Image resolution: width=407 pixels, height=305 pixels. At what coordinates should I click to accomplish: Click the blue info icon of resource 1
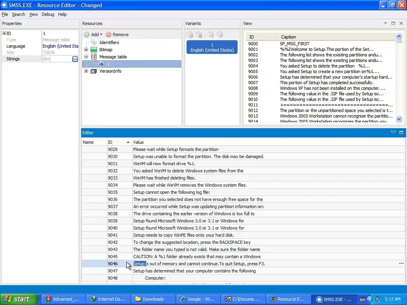[x=101, y=64]
